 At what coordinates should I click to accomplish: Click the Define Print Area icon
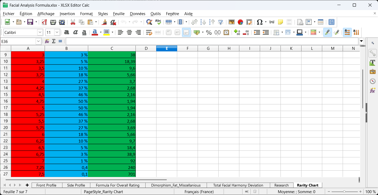(300, 22)
